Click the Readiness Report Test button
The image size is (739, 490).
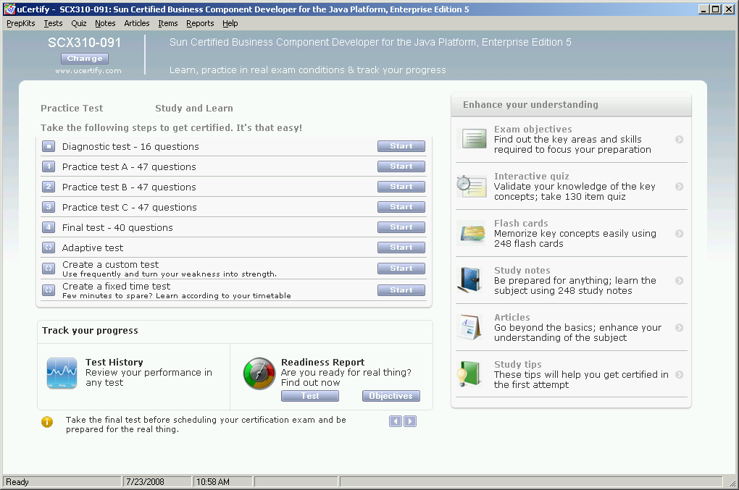tap(310, 396)
